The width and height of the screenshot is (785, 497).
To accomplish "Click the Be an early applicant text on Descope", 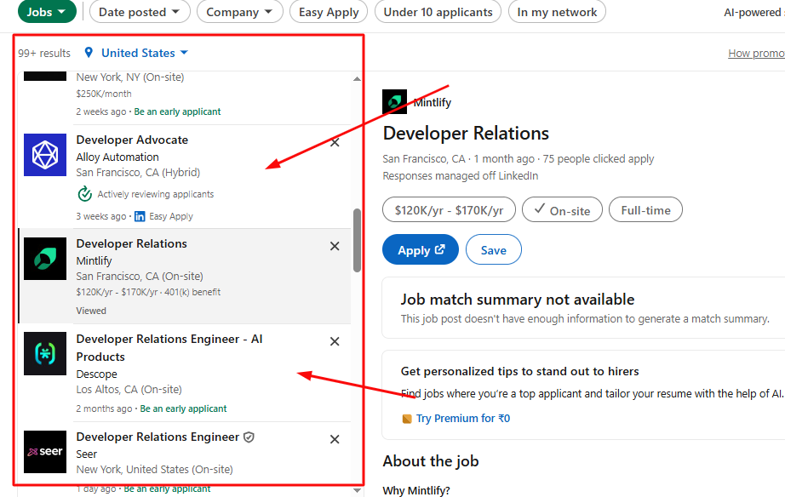I will [x=183, y=408].
